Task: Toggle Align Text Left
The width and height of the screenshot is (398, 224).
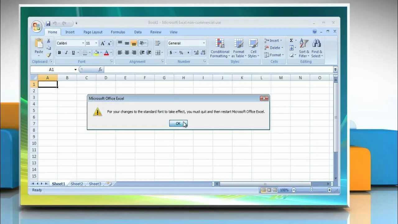Action: click(x=120, y=53)
